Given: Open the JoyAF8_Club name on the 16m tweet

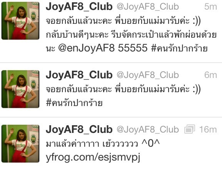Looking at the screenshot, I should (x=79, y=129).
